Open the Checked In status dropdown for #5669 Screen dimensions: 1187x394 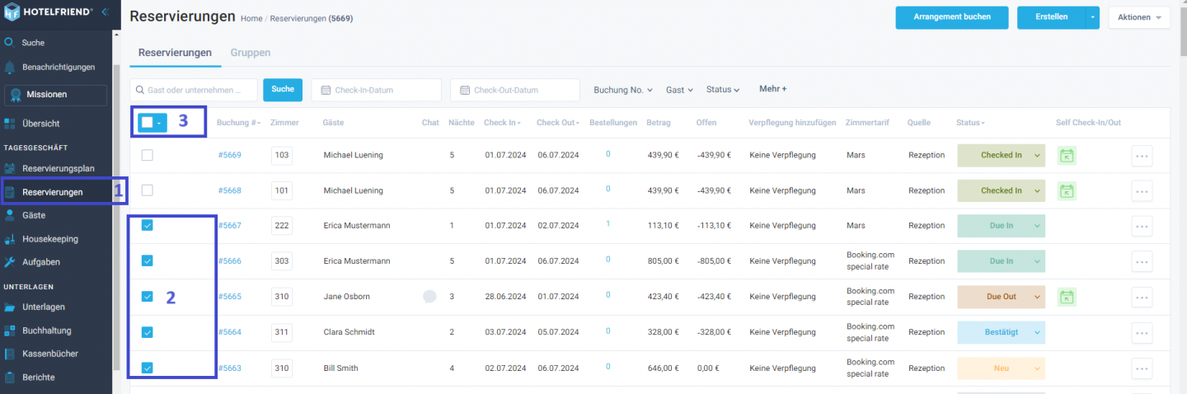point(1001,155)
